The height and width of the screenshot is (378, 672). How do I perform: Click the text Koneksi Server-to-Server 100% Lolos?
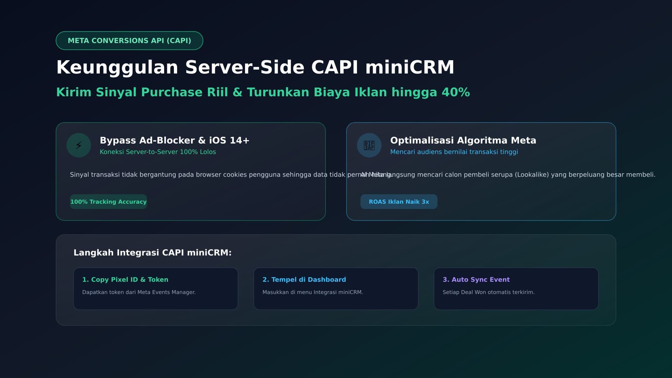(158, 152)
